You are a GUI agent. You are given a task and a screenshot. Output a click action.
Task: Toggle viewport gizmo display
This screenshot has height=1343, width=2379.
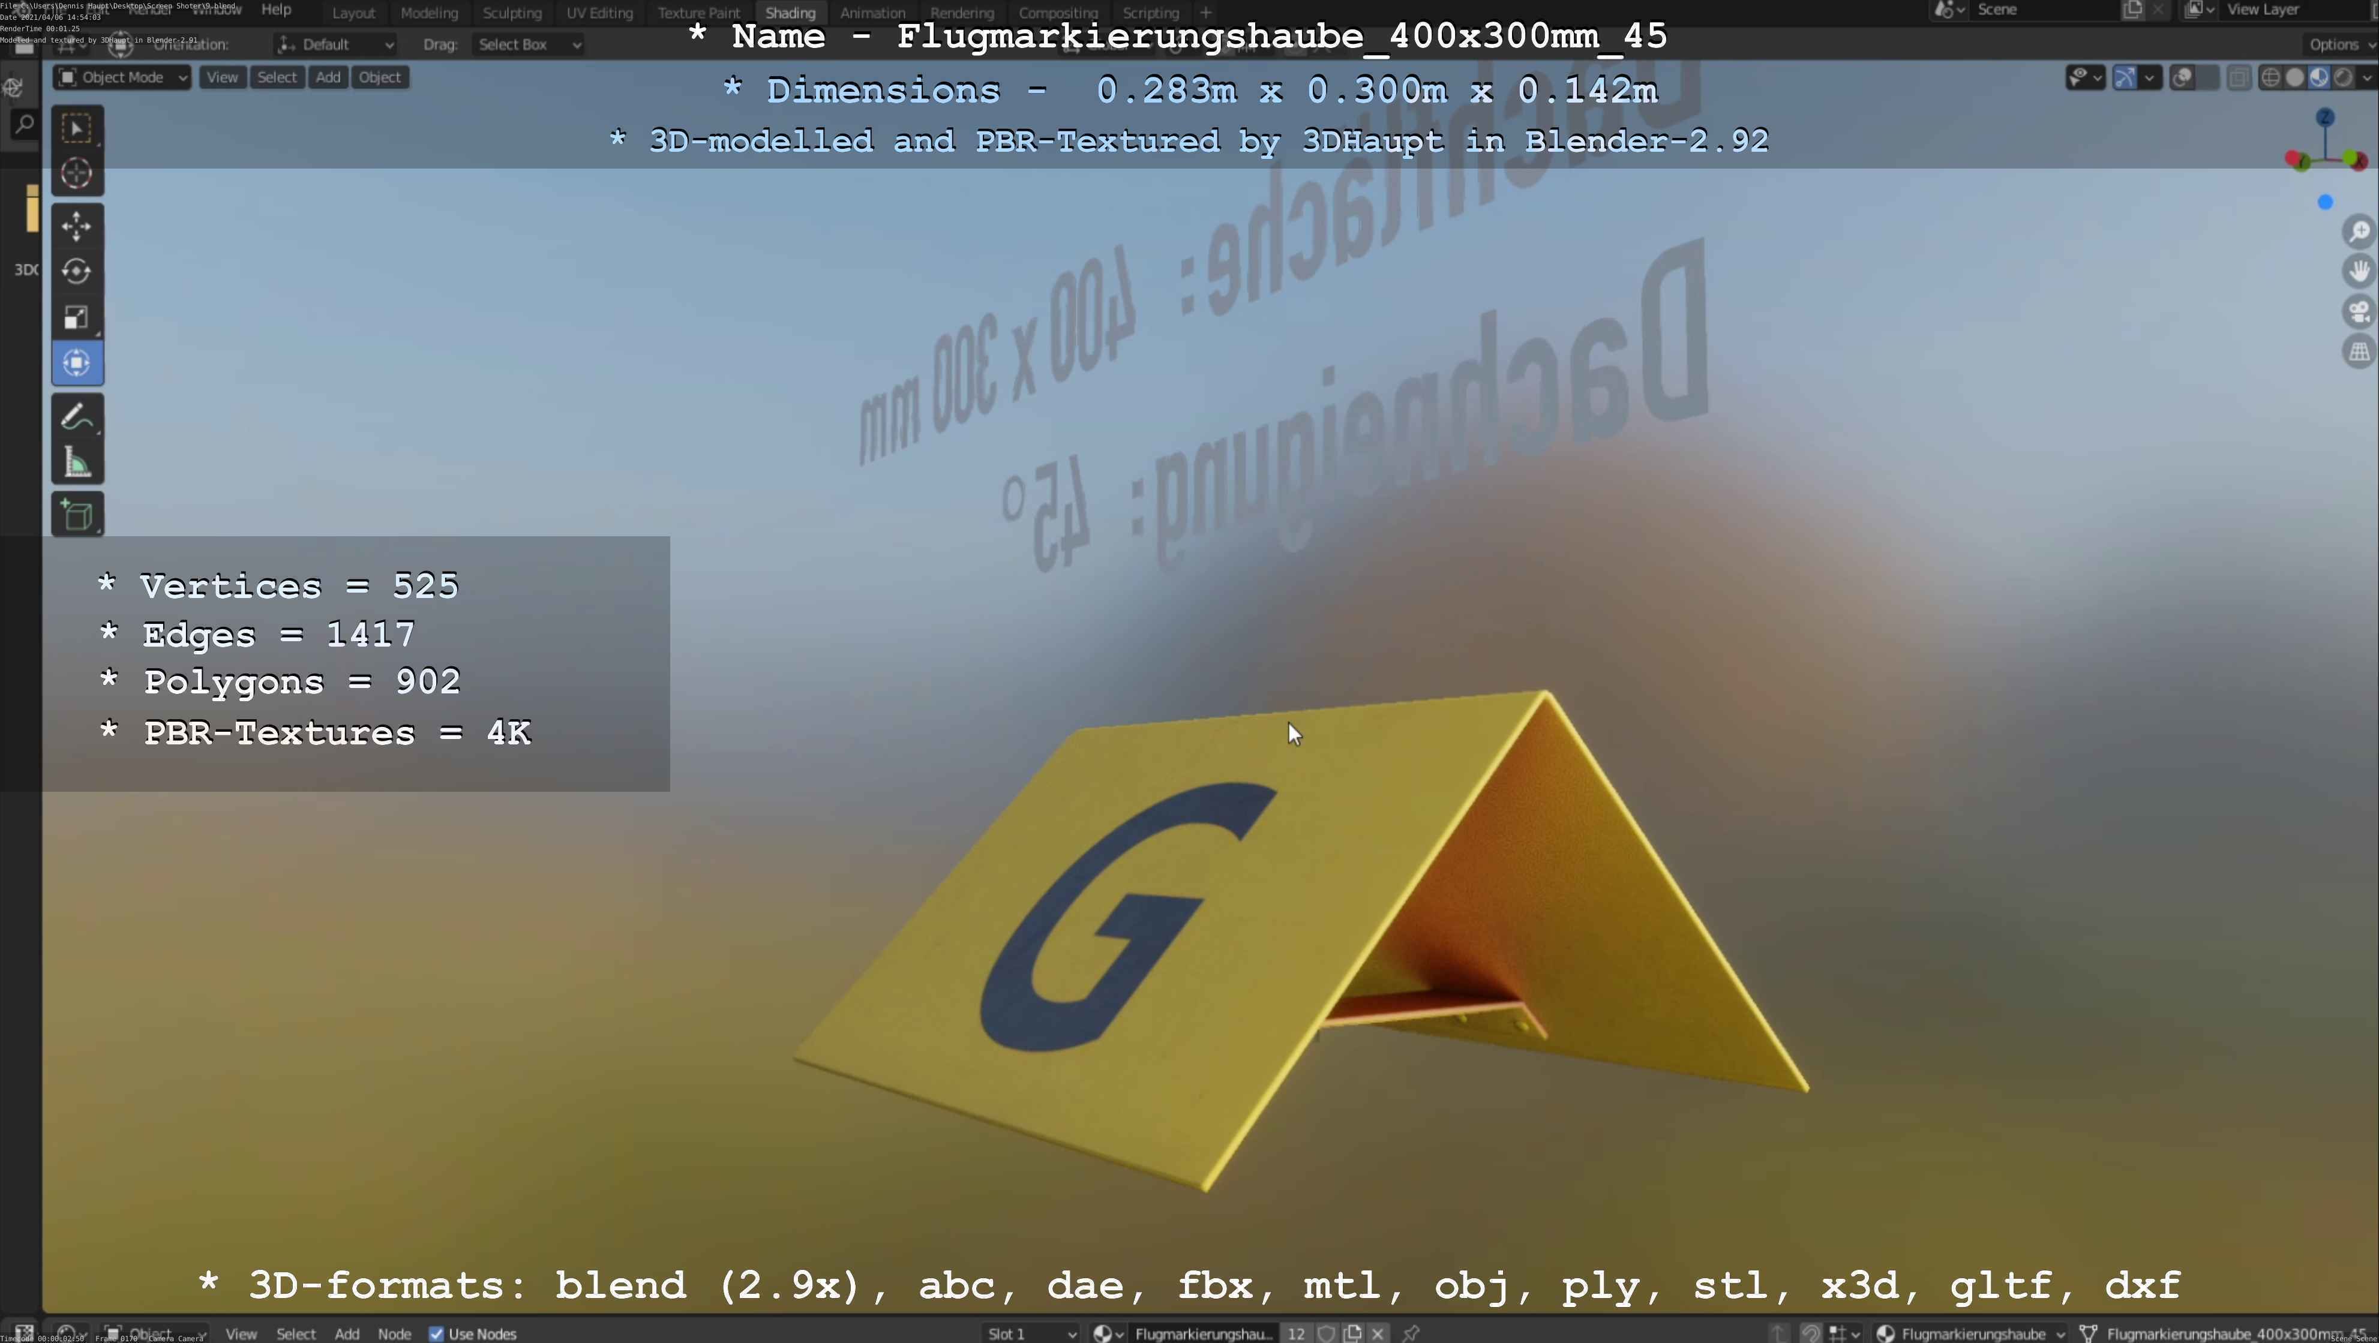2124,77
